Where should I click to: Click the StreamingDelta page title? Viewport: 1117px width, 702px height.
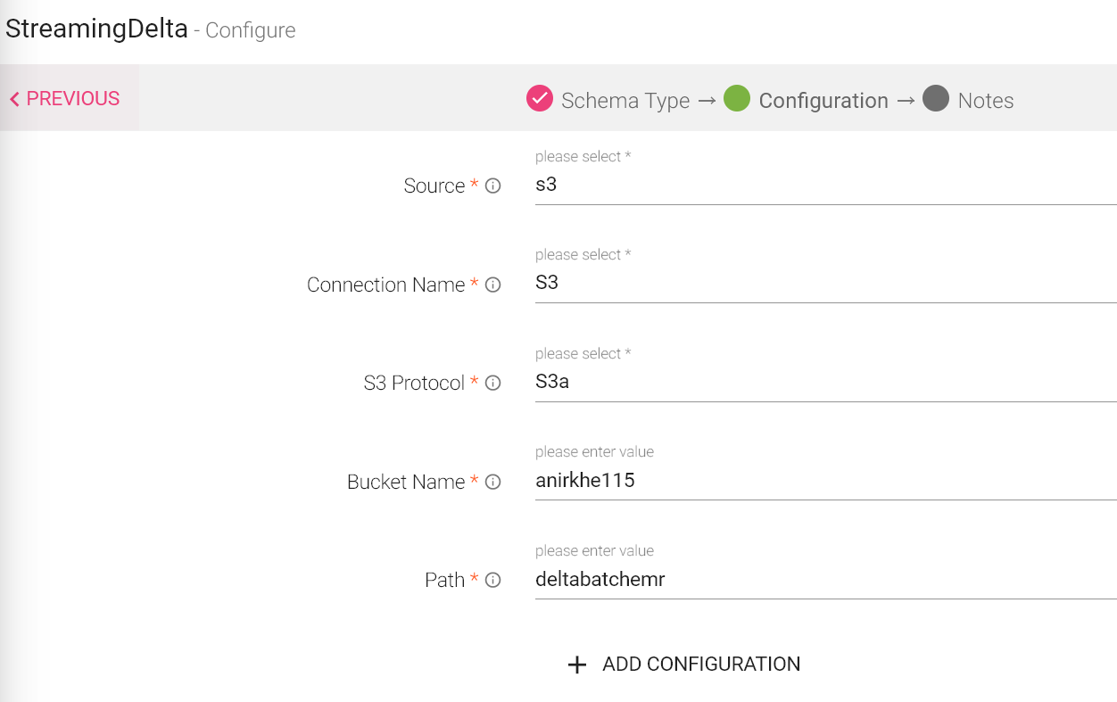pyautogui.click(x=96, y=29)
